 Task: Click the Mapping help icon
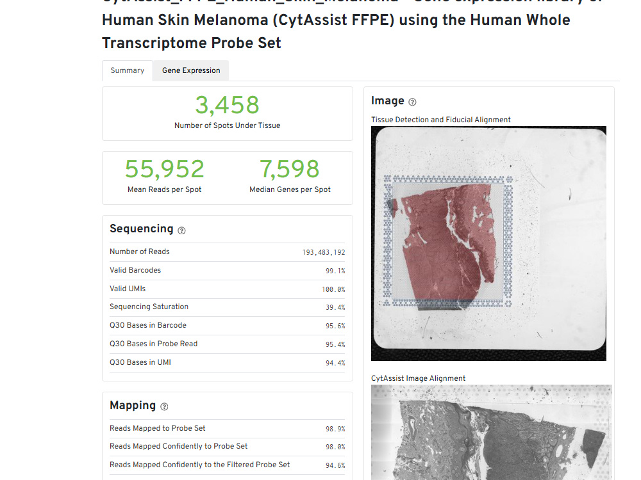click(x=164, y=406)
